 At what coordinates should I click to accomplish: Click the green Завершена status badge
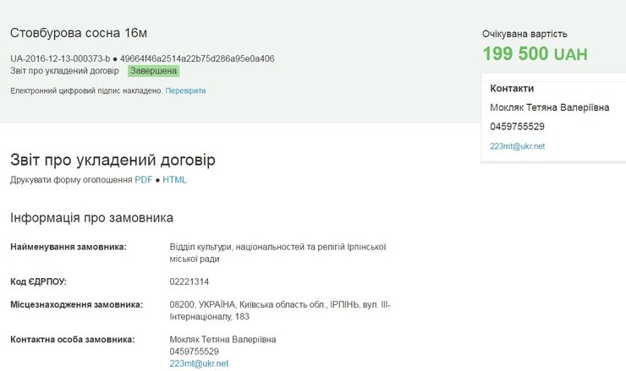pyautogui.click(x=153, y=71)
